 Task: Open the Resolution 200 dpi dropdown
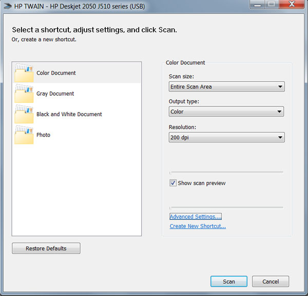click(x=227, y=137)
